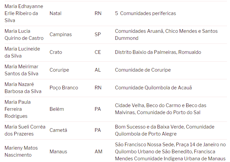Click the Campinas city cell
Image resolution: width=230 pixels, height=162 pixels.
(60, 34)
